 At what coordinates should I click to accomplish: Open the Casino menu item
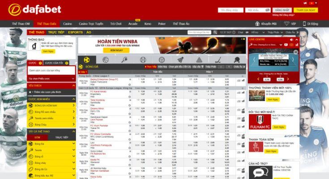click(x=68, y=24)
